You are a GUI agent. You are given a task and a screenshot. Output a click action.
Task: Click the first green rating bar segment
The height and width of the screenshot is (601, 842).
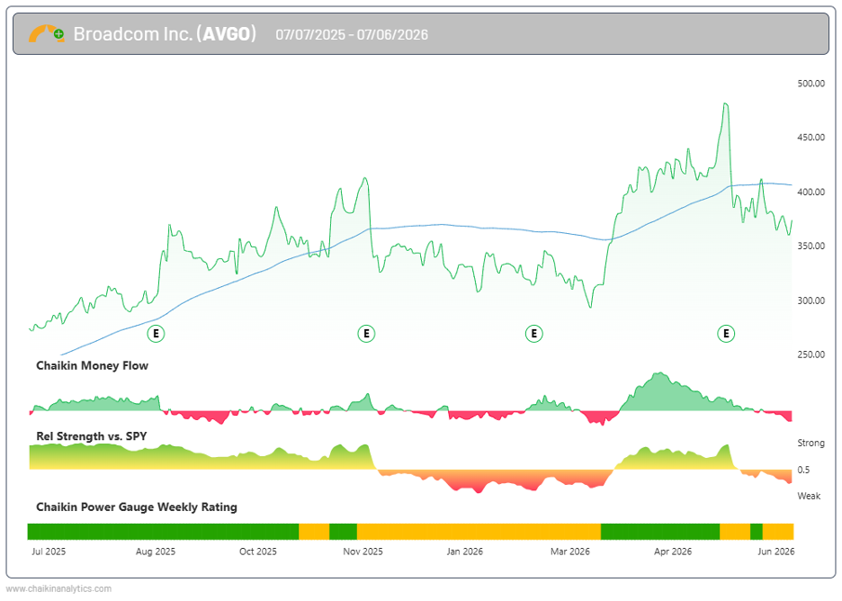[x=163, y=532]
